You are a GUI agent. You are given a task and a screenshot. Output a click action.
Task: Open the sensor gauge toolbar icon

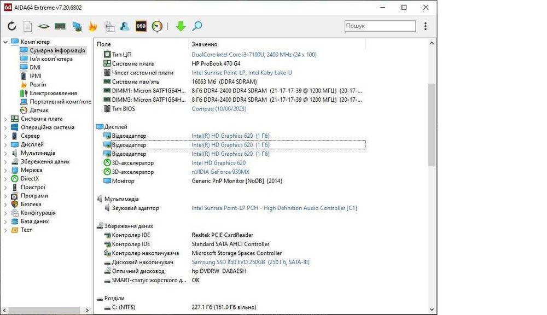point(157,26)
